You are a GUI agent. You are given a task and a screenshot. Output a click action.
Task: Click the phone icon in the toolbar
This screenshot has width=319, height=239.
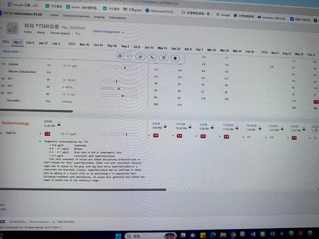[152, 57]
